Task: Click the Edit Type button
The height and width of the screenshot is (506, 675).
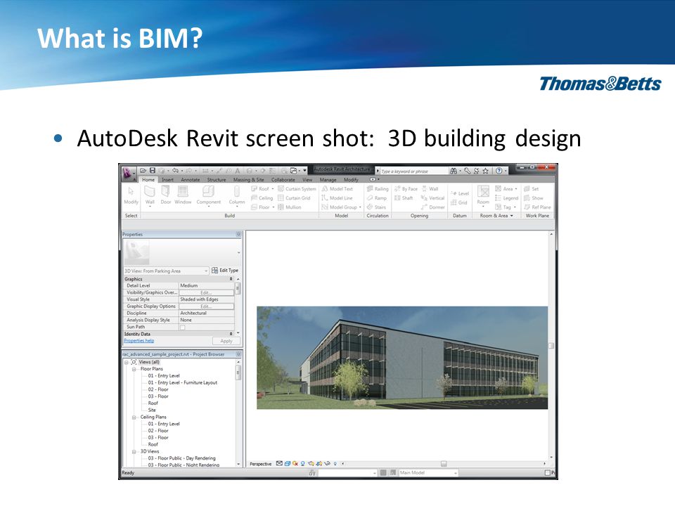Action: [x=225, y=271]
